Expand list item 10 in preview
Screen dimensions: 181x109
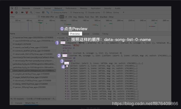coord(66,91)
